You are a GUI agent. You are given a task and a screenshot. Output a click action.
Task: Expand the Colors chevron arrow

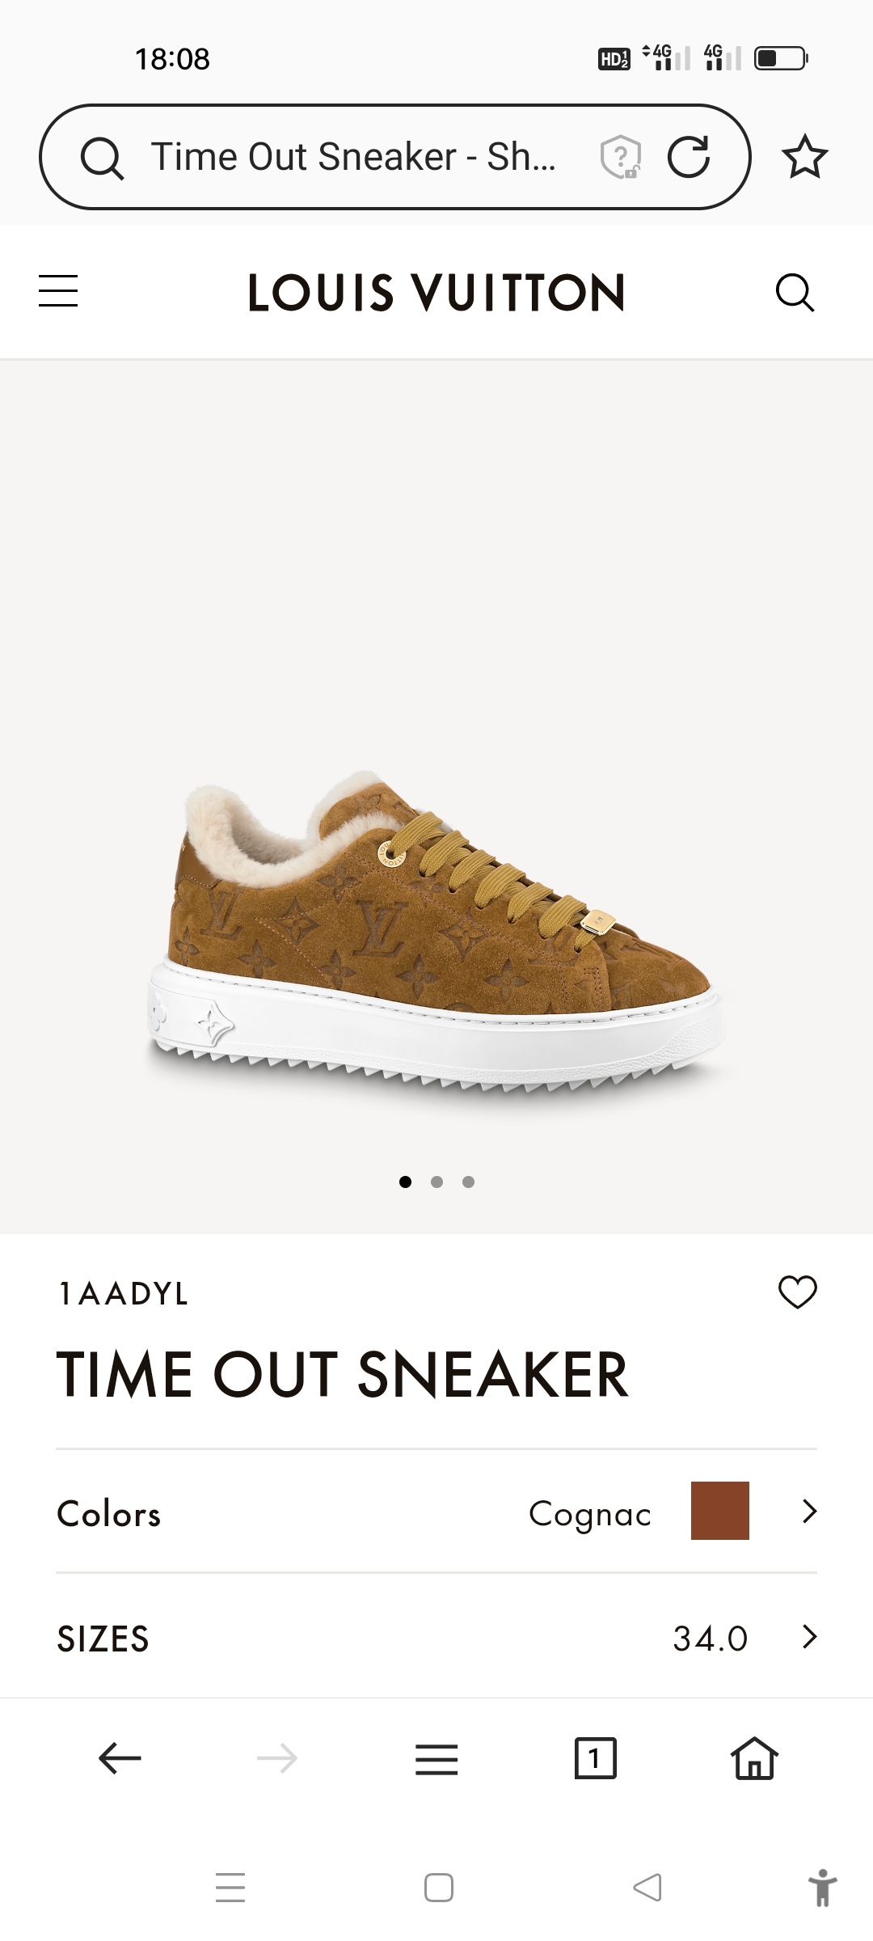point(809,1511)
